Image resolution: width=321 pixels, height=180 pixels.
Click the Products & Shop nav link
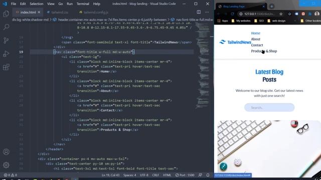264,51
